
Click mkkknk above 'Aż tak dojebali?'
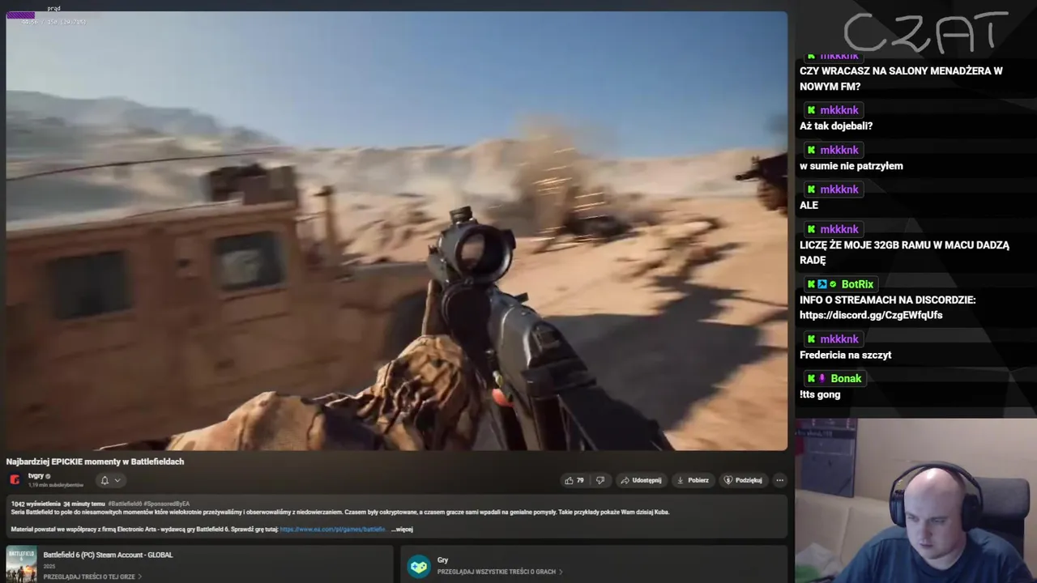point(839,110)
